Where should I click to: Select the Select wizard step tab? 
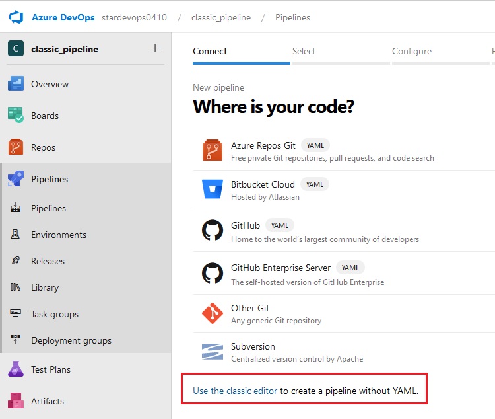[304, 52]
